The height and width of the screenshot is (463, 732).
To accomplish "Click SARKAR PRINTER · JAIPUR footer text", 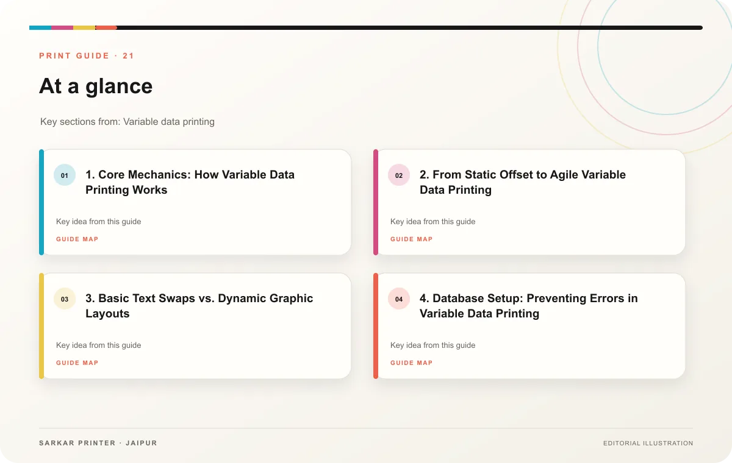I will [98, 443].
